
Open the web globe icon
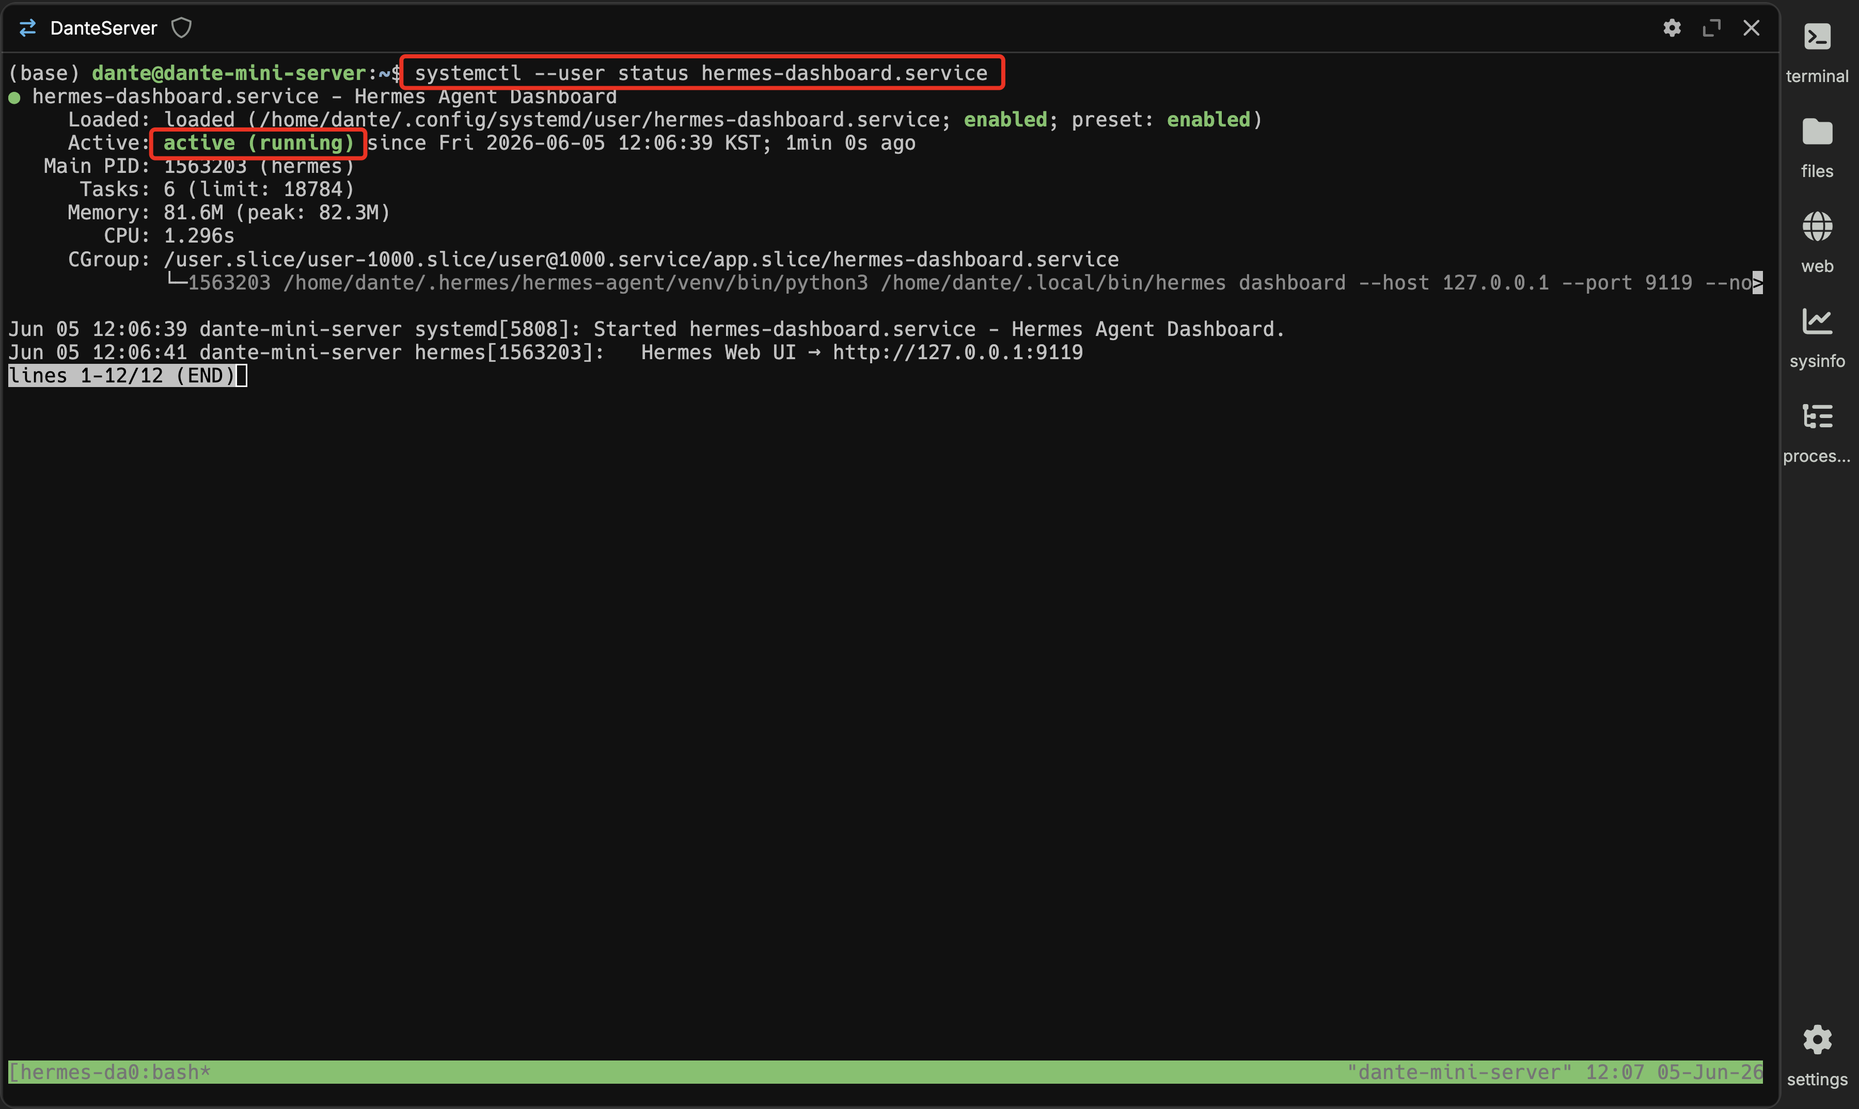(x=1817, y=227)
